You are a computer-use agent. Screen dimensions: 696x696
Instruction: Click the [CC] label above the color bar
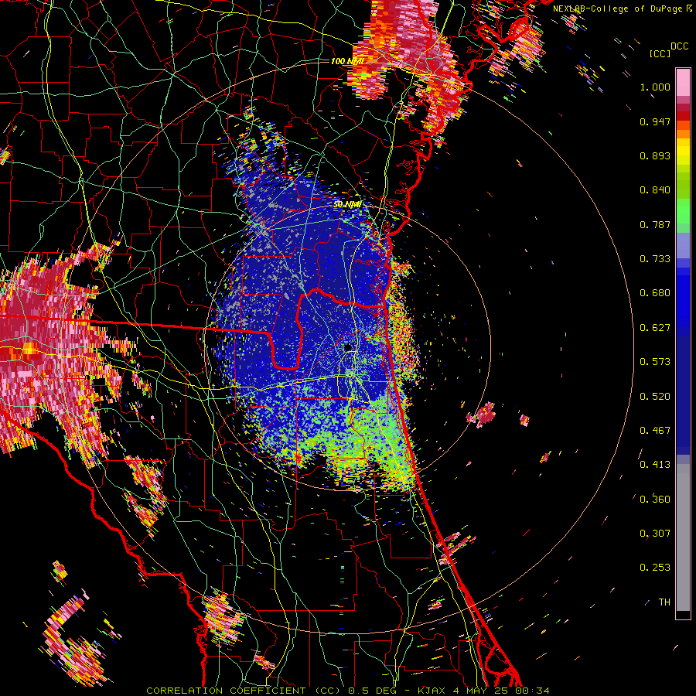click(x=660, y=53)
